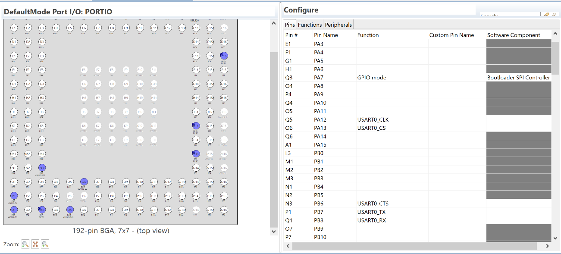Sort by Pin Name column header
This screenshot has width=561, height=254.
coord(326,35)
